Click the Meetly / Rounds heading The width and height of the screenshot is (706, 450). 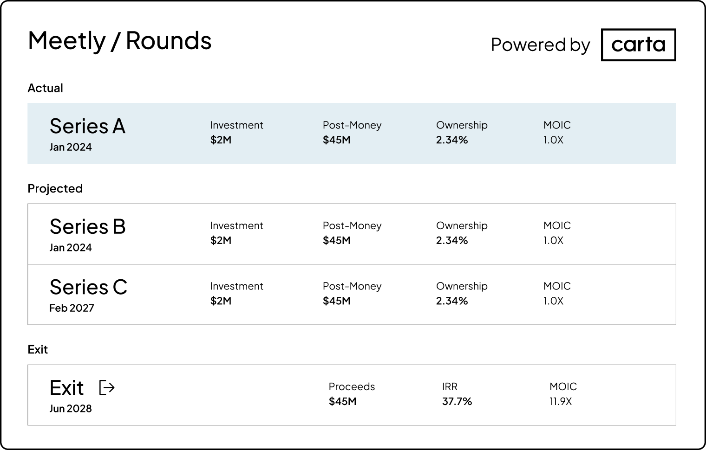pyautogui.click(x=119, y=41)
